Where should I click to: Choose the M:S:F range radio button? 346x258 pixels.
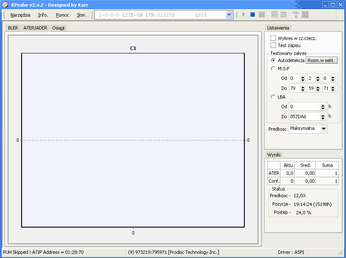coord(273,69)
